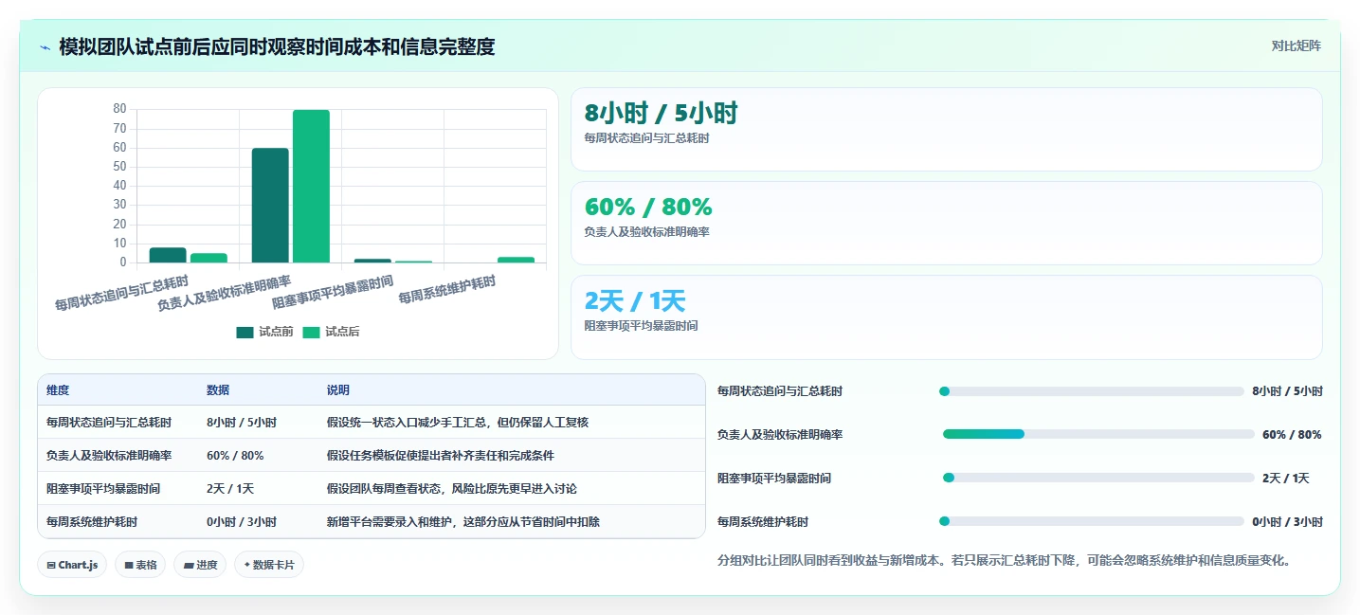Screen dimensions: 1360x615
Task: Click the 8小时 / 5小时 data card
Action: [x=946, y=129]
